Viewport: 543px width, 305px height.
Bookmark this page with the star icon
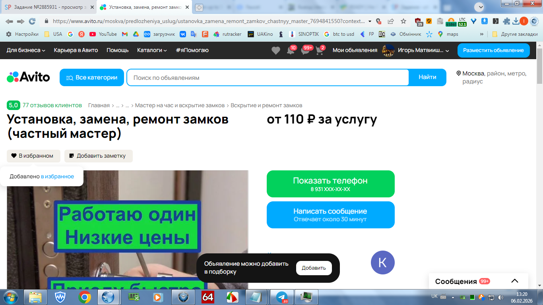click(403, 21)
